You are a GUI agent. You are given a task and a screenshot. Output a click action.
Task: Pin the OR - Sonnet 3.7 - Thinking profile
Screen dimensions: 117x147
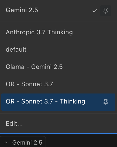106,102
